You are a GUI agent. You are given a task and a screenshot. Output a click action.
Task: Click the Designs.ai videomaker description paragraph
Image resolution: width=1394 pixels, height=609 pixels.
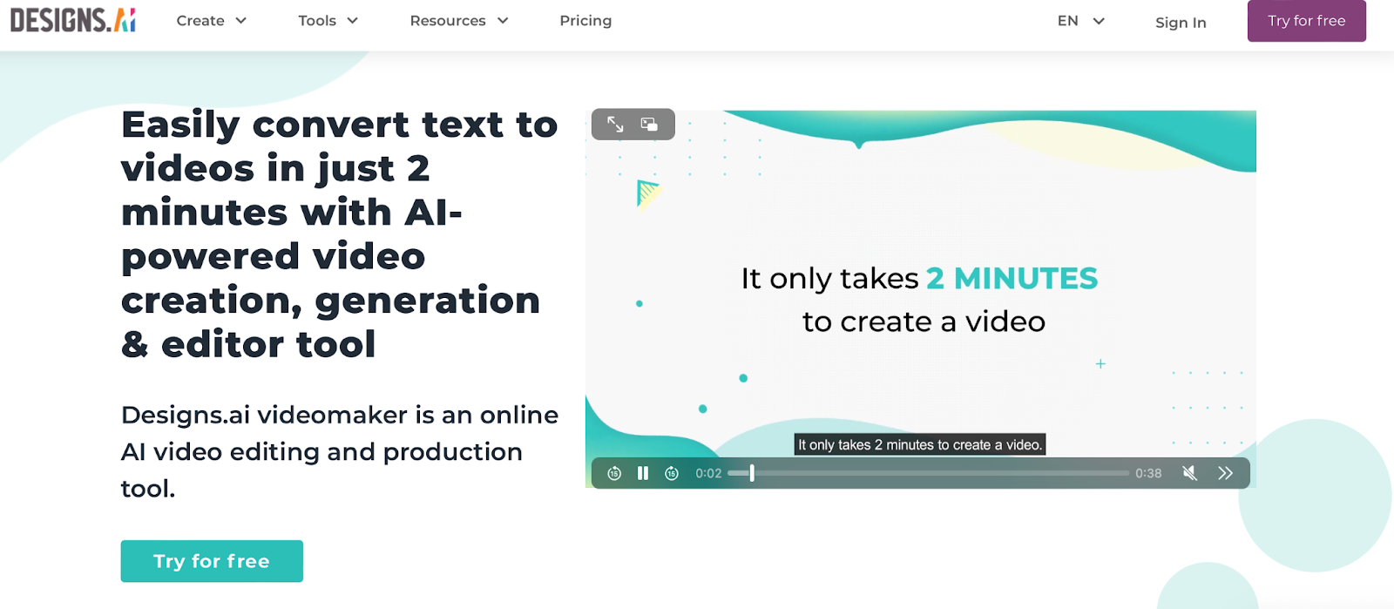pyautogui.click(x=340, y=451)
